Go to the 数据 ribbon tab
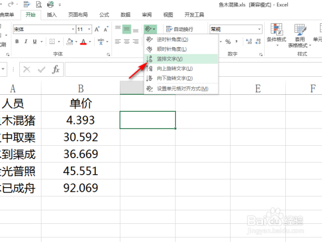Viewport: 322px width, 242px height. [x=126, y=15]
